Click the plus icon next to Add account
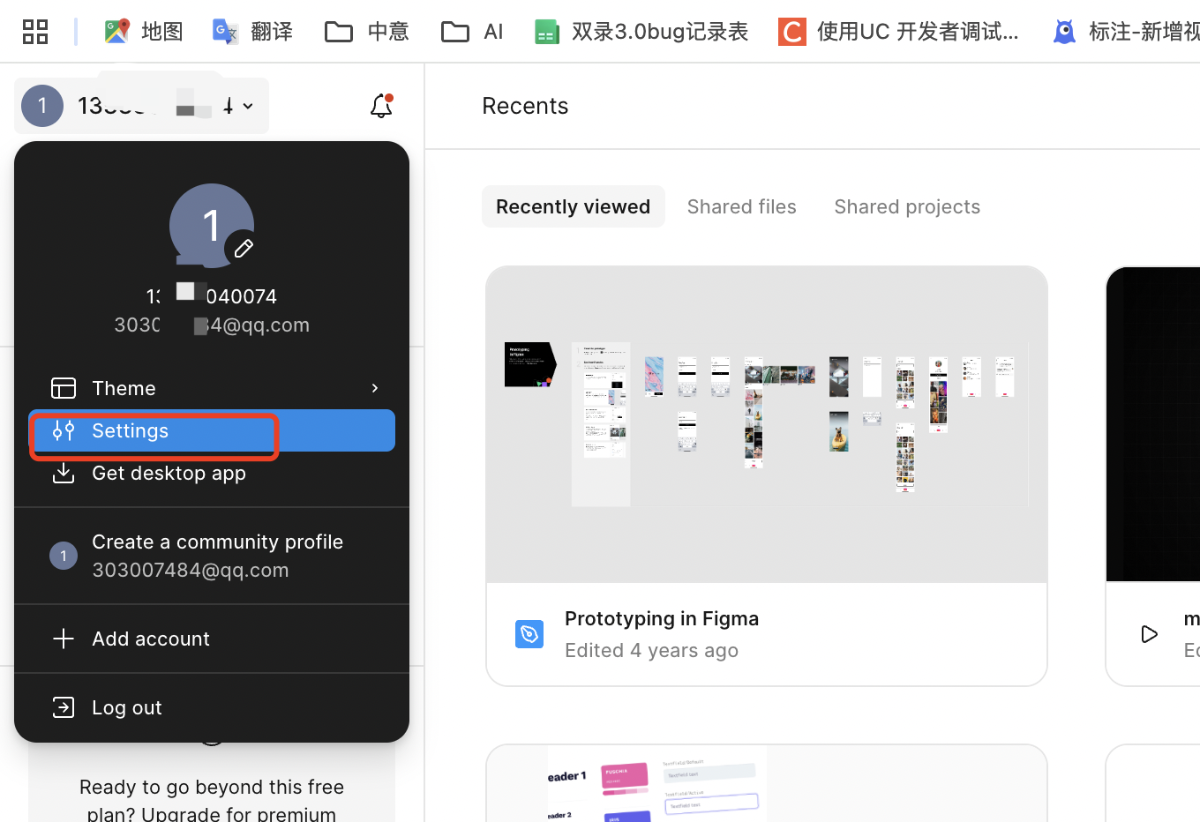This screenshot has width=1200, height=822. [x=64, y=639]
